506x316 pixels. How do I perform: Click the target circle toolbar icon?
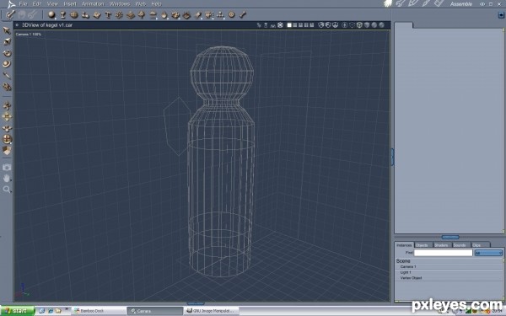click(x=232, y=15)
